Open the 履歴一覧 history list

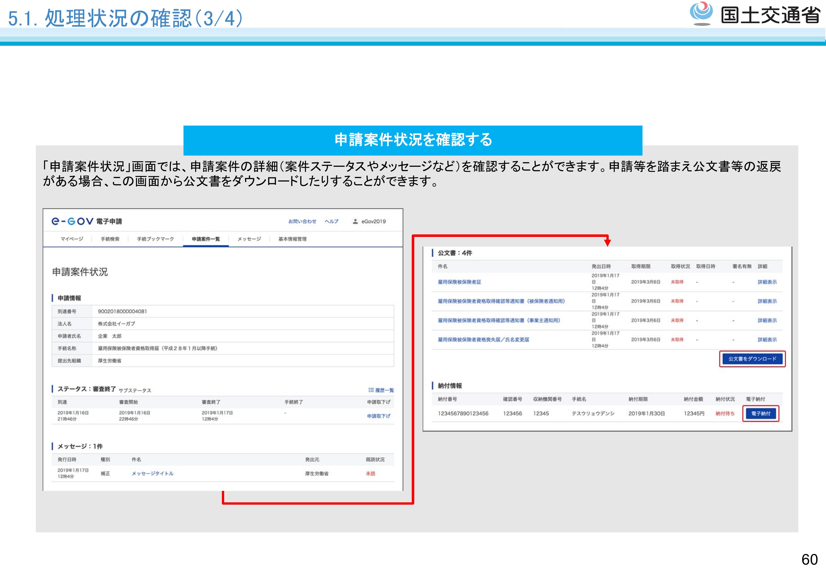(381, 390)
